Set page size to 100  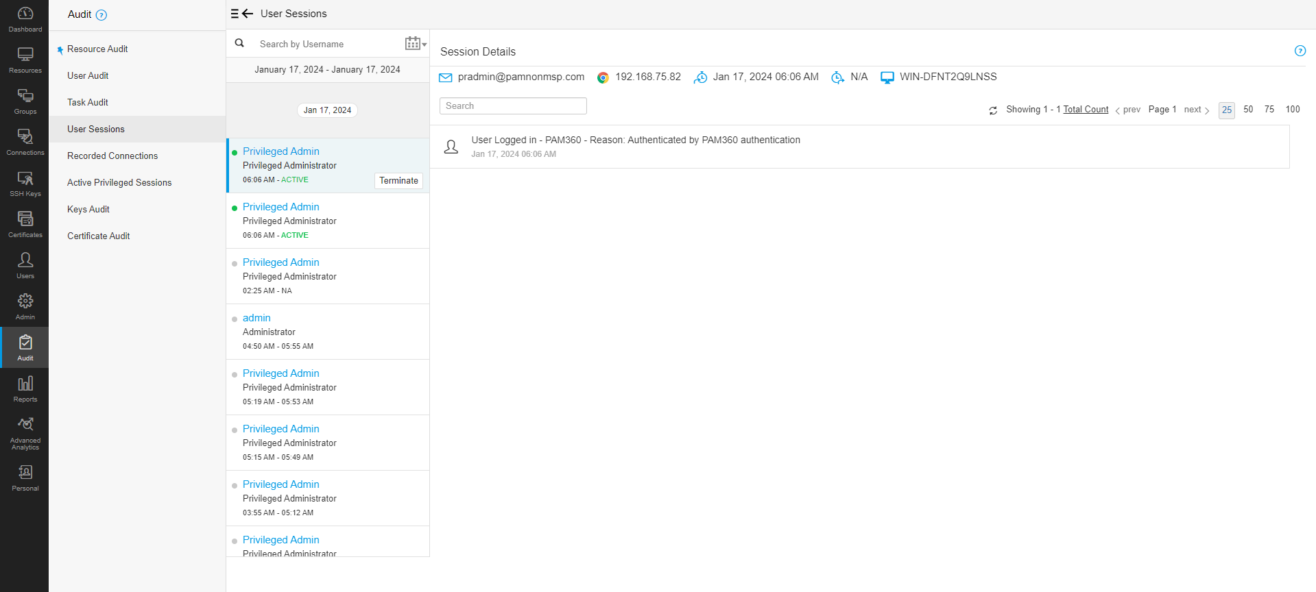pos(1292,110)
